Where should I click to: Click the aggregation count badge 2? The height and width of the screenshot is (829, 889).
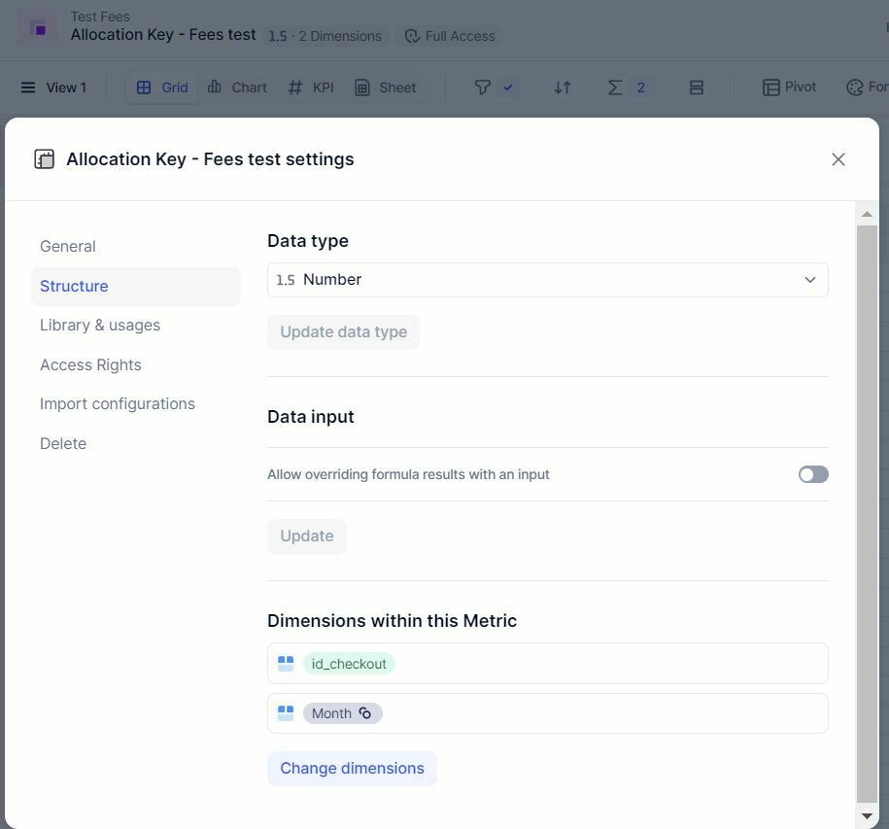(640, 87)
